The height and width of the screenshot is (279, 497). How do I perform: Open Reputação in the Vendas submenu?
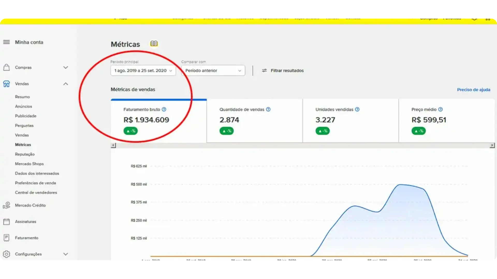tap(25, 154)
